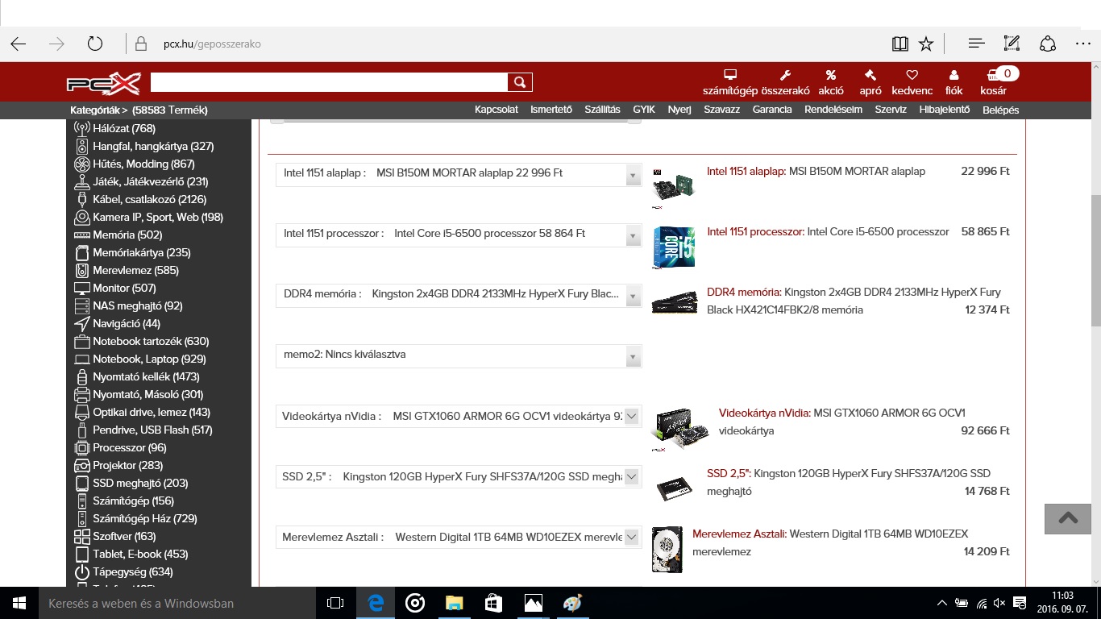Open the Szállítás menu item
This screenshot has height=619, width=1101.
click(x=602, y=110)
